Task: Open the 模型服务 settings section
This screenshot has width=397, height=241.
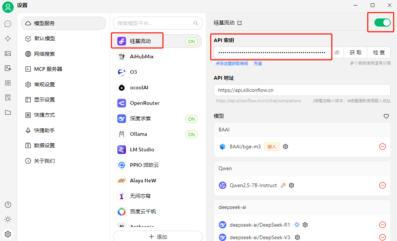Action: click(64, 23)
